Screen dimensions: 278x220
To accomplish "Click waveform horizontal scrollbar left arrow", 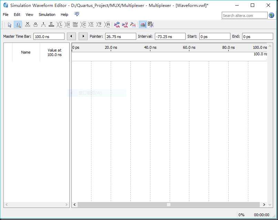I will (x=75, y=204).
